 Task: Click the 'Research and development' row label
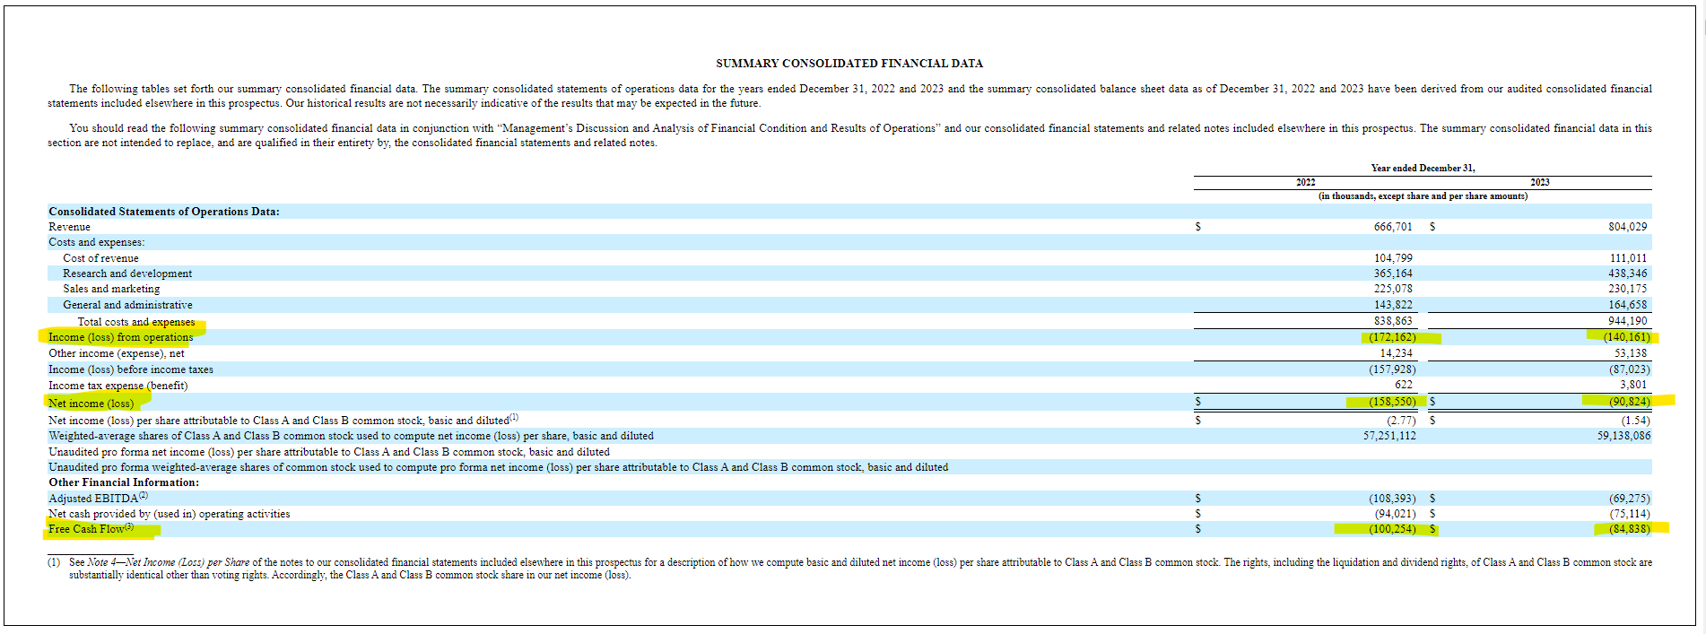[127, 274]
